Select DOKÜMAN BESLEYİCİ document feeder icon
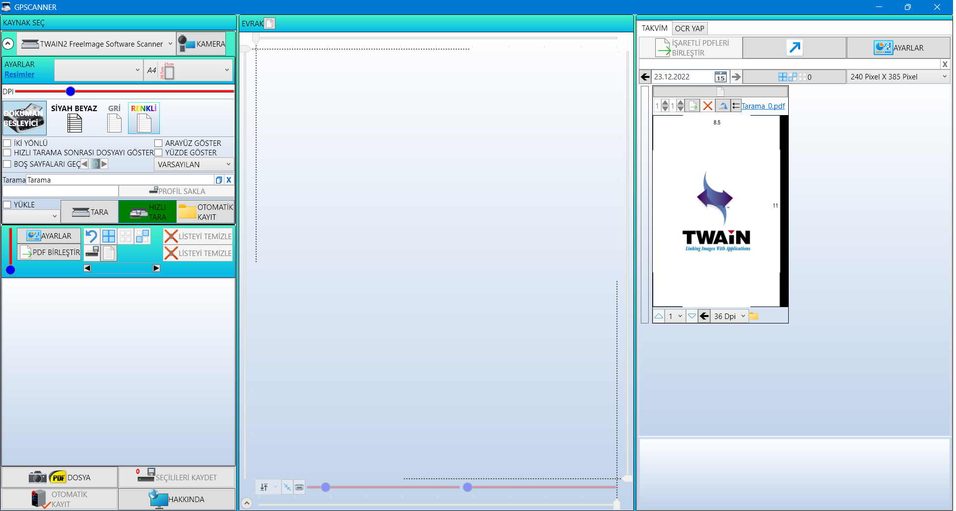This screenshot has width=956, height=511. click(x=24, y=118)
